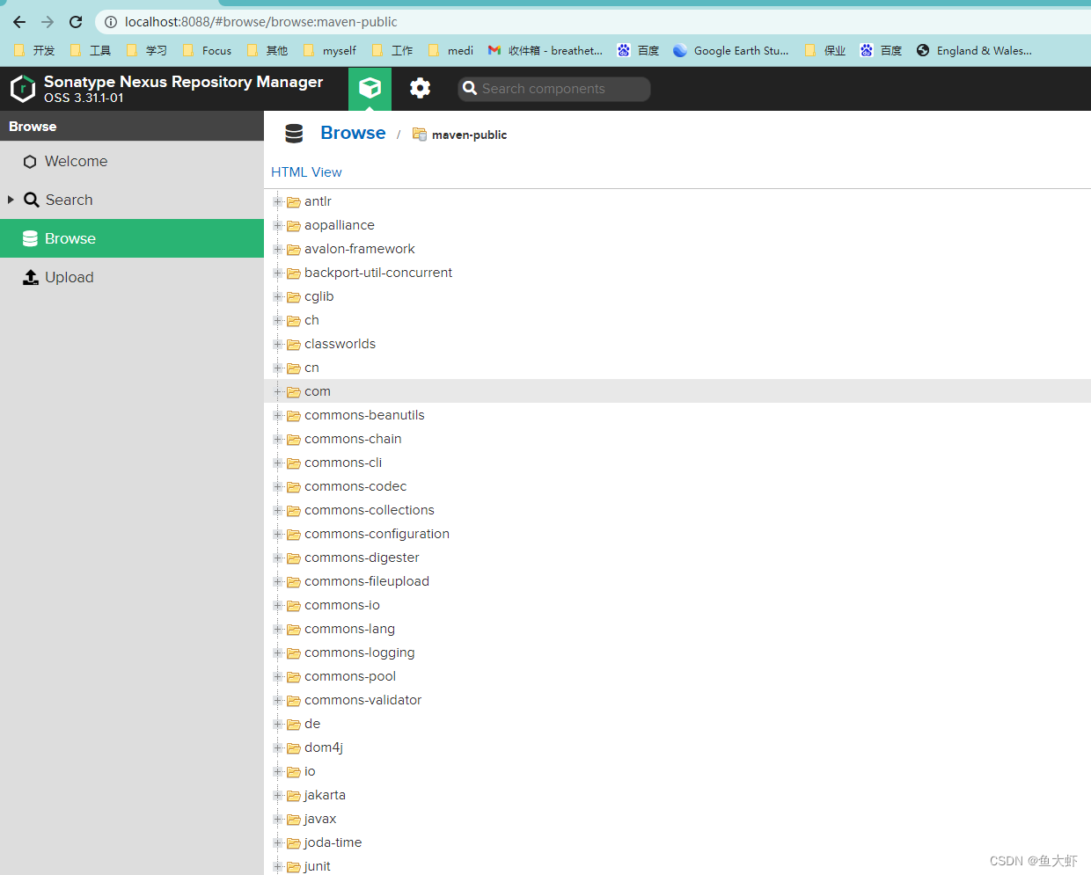Select the commons-lang folder
This screenshot has height=875, width=1091.
pyautogui.click(x=349, y=629)
